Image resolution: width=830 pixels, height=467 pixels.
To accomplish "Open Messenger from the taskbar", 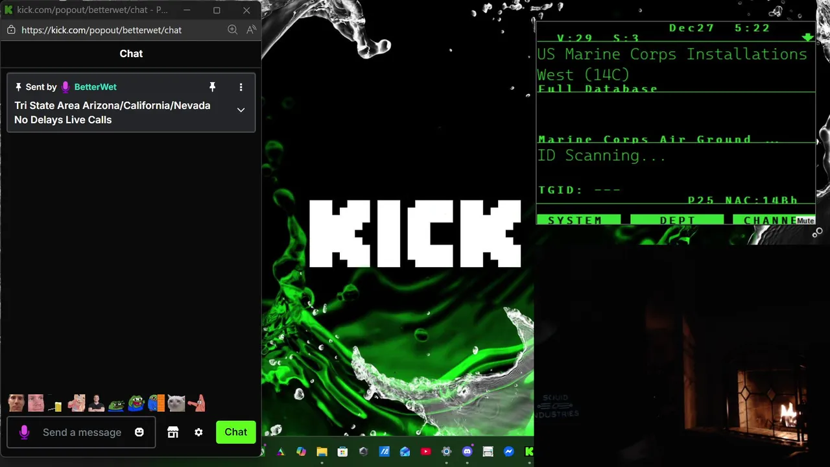I will pos(508,451).
